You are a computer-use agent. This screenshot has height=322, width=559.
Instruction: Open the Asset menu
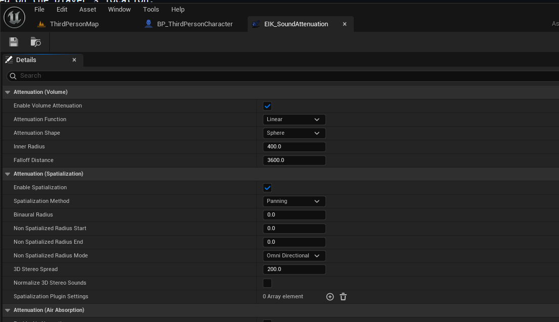click(x=87, y=9)
